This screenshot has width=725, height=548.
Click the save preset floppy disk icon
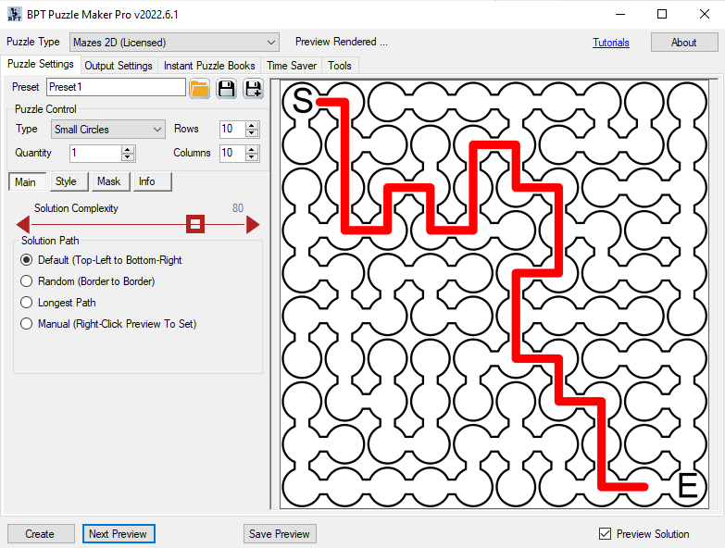point(226,88)
